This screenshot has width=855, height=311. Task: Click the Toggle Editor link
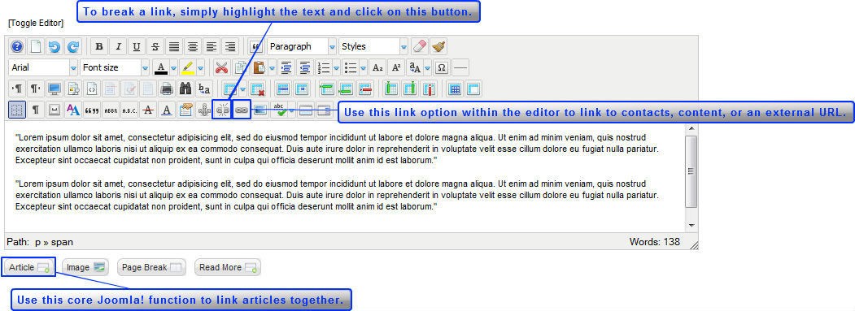coord(36,24)
